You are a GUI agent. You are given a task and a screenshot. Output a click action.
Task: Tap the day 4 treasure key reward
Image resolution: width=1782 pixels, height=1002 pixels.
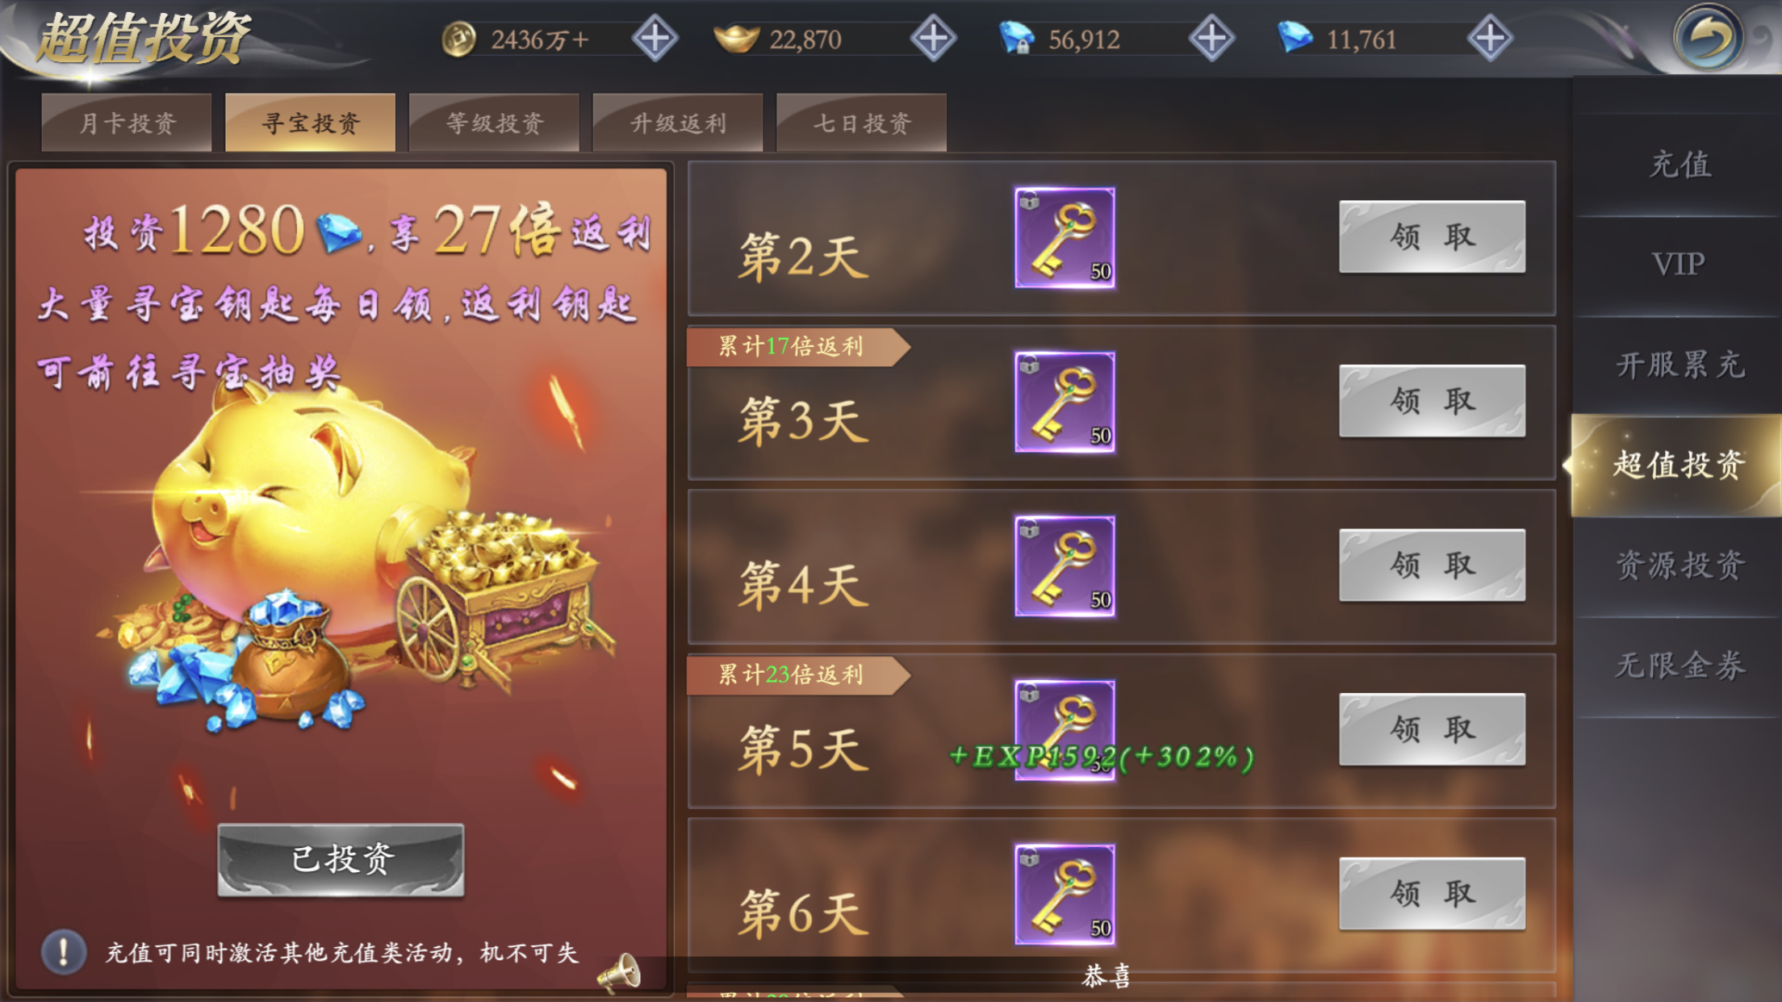(1065, 566)
